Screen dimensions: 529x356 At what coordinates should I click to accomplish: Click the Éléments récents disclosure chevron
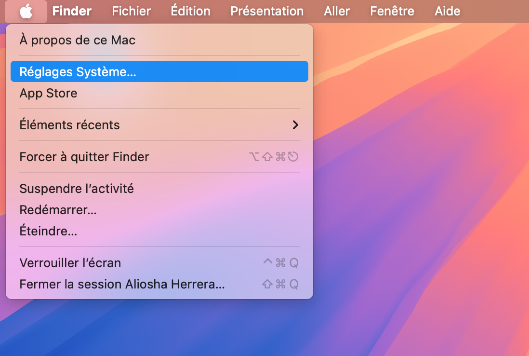click(295, 124)
